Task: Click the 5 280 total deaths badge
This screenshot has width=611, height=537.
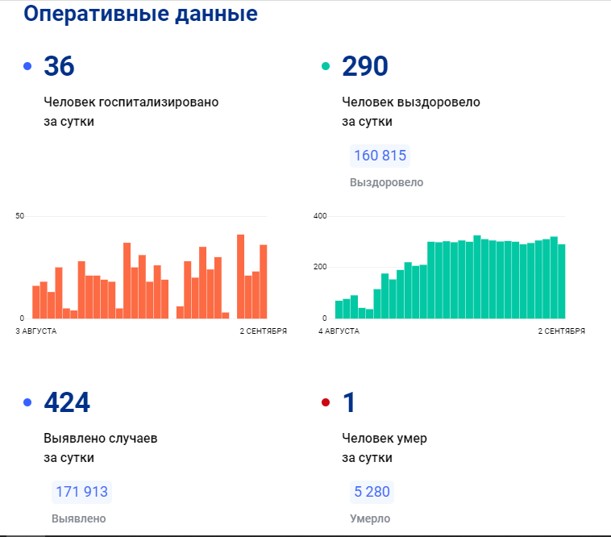Action: click(372, 492)
